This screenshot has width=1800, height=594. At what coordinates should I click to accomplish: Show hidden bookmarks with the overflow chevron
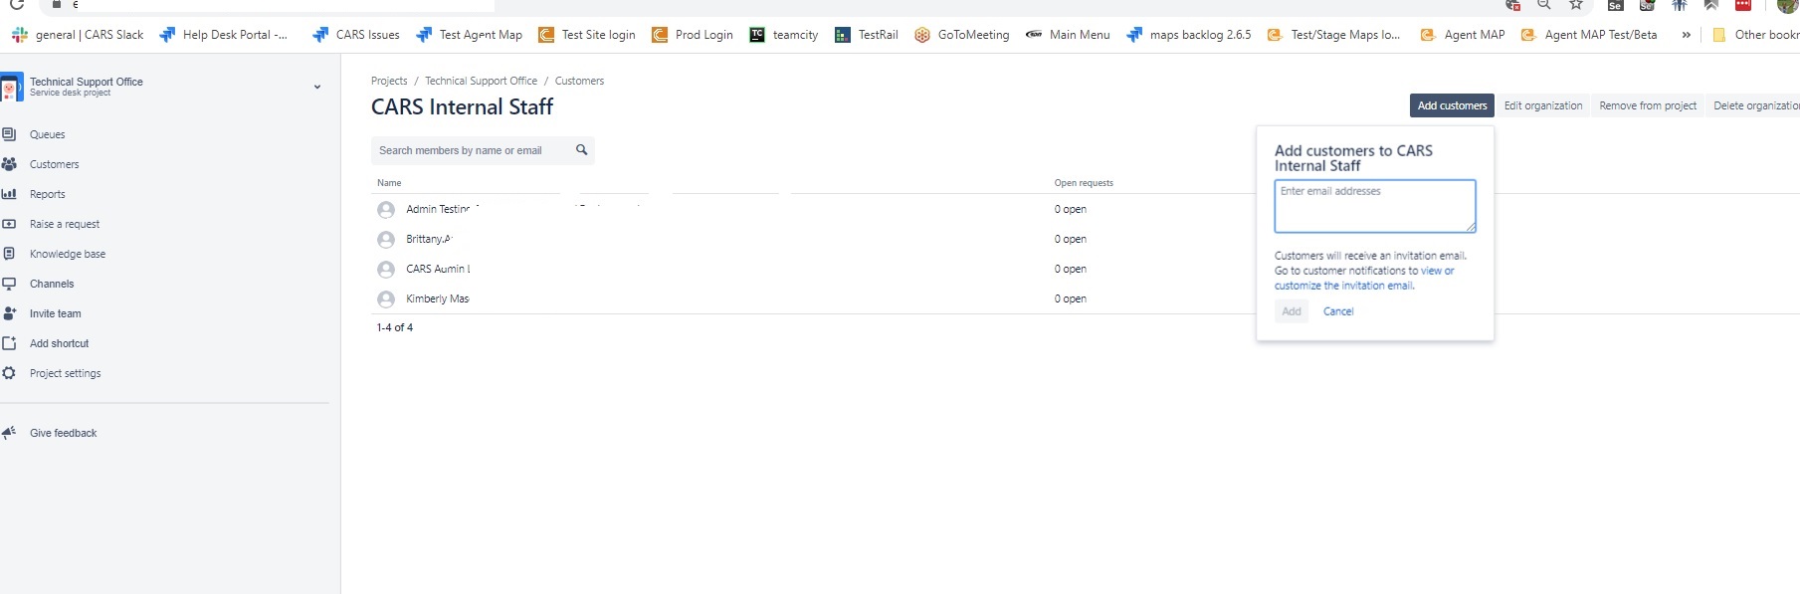click(x=1686, y=35)
